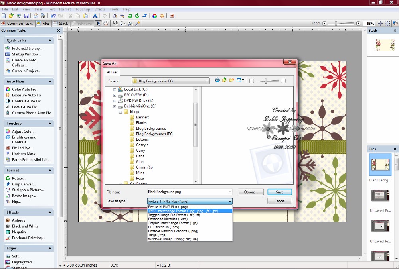Click the Back arrow in Save As dialog
The width and height of the screenshot is (399, 269).
[217, 81]
